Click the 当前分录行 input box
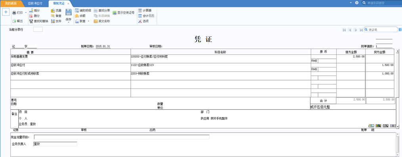This screenshot has width=402, height=157. tap(38, 29)
